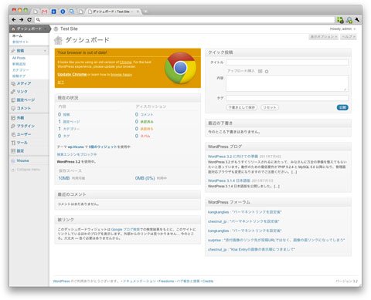Open the ダッシュボード menu in the sidebar
Viewport: 371px width, 300px height.
(29, 29)
